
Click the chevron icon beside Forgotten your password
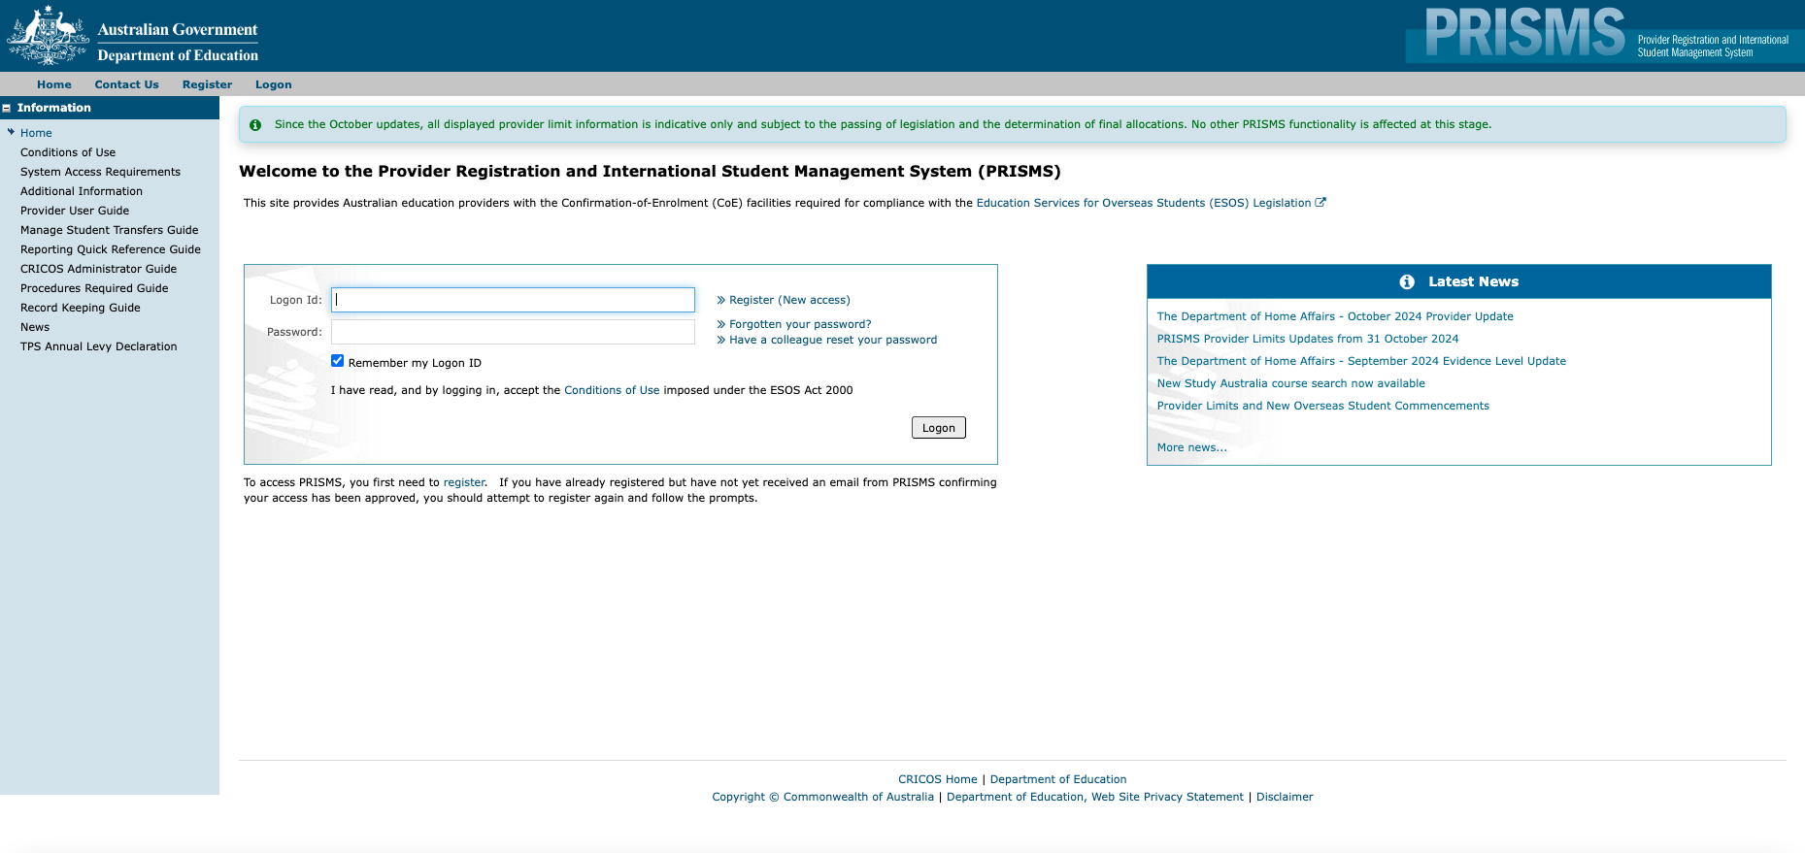(x=721, y=324)
